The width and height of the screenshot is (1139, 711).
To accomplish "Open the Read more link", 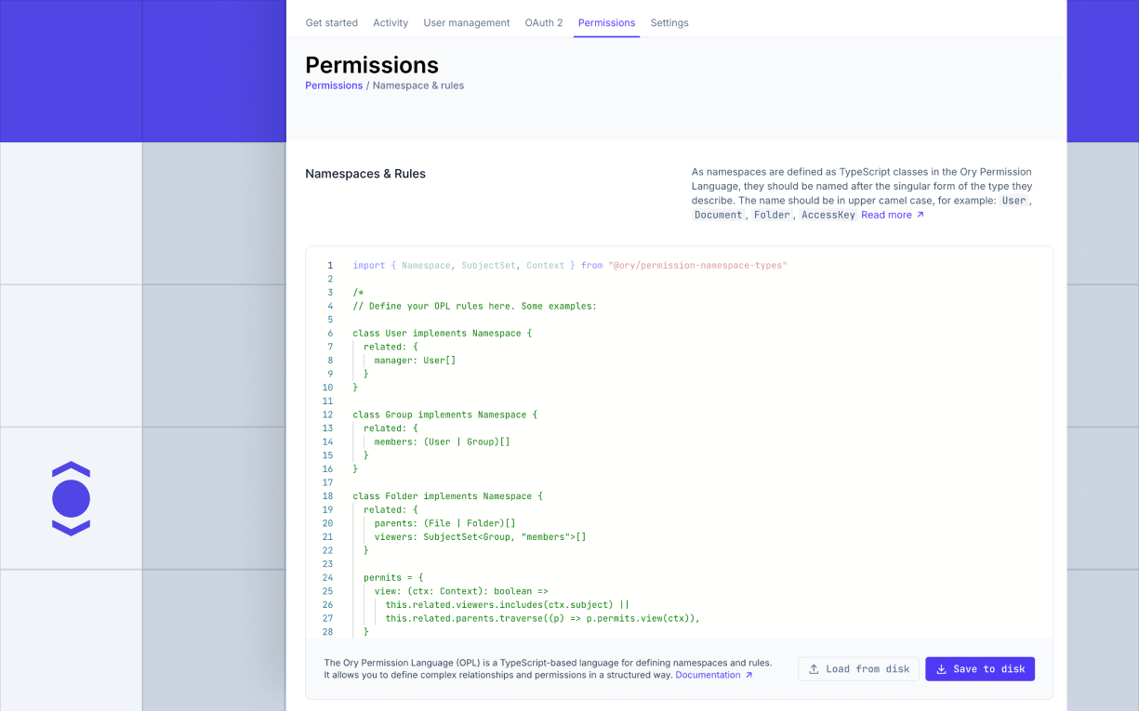I will coord(886,215).
